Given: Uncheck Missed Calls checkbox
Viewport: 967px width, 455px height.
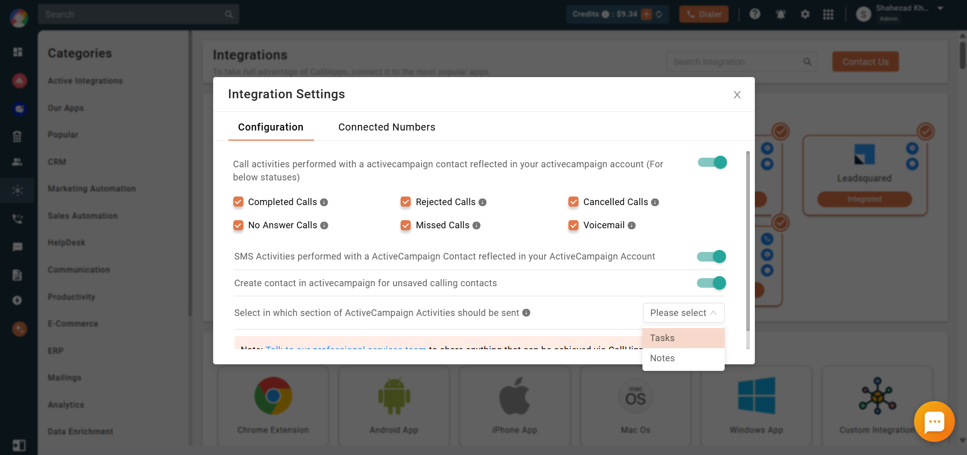Looking at the screenshot, I should [406, 225].
